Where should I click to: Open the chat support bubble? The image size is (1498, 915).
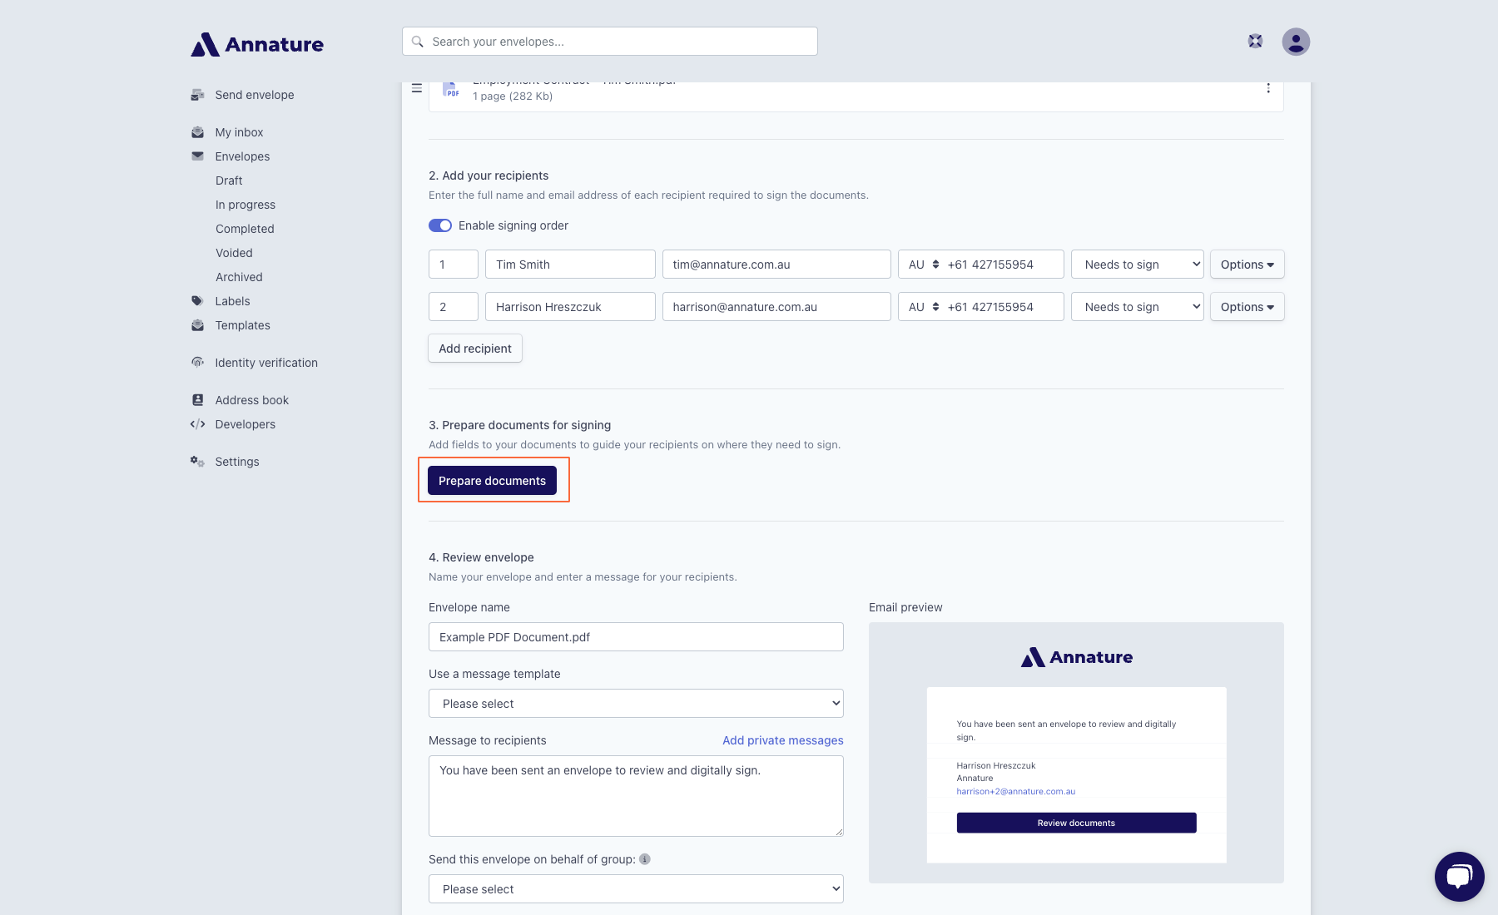pyautogui.click(x=1460, y=877)
